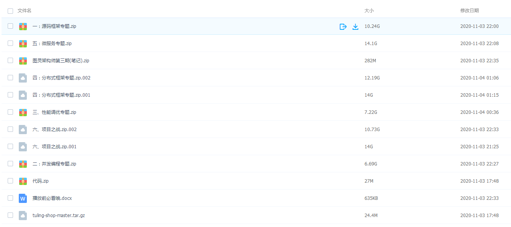Click the size value 10.24G

point(372,26)
